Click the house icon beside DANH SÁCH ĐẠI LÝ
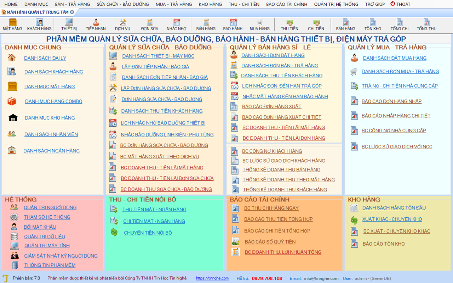This screenshot has width=453, height=283. [12, 58]
